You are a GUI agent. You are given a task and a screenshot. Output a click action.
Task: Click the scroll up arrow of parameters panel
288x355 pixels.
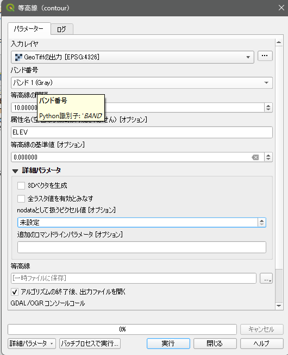[x=279, y=42]
